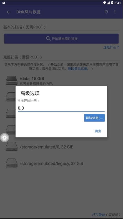The height and width of the screenshot is (219, 123).
Task: Follow the 原因参见这里 link
Action: [x=77, y=69]
